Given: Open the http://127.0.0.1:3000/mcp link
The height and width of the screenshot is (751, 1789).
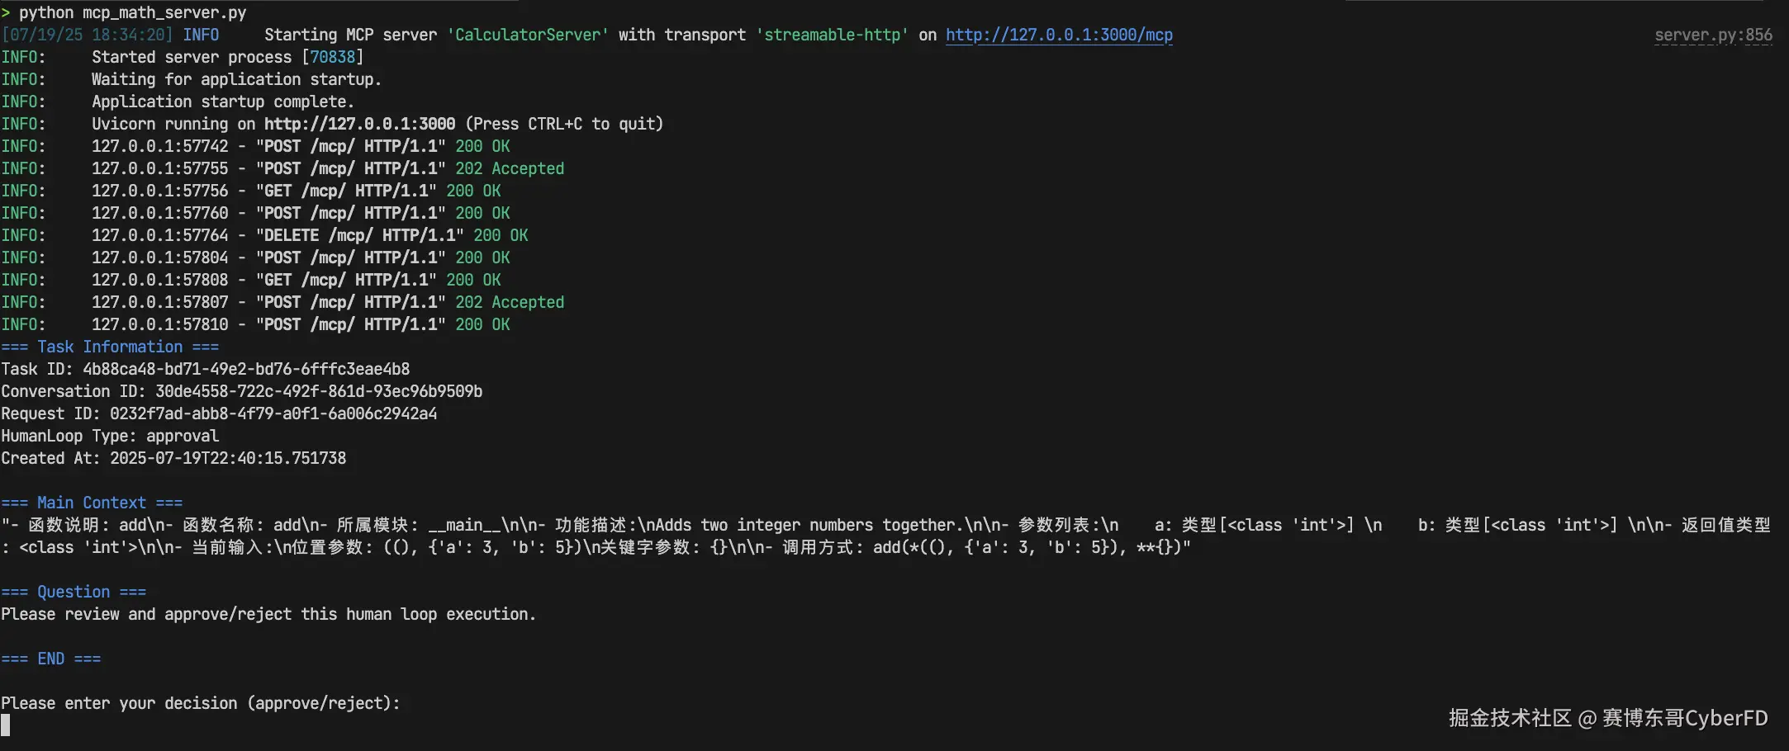Looking at the screenshot, I should [1059, 35].
